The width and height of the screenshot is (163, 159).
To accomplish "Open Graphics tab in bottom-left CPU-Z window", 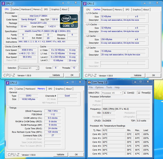I will [59, 89].
